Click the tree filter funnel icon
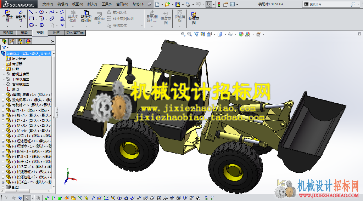The height and width of the screenshot is (201, 363). click(4, 47)
